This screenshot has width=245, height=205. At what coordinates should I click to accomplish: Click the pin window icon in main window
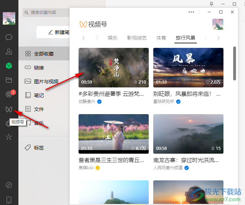[x=211, y=4]
